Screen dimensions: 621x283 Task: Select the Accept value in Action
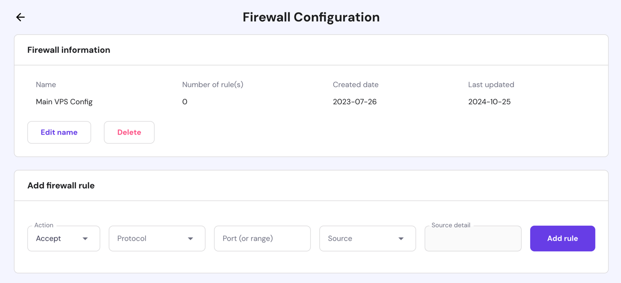[49, 238]
